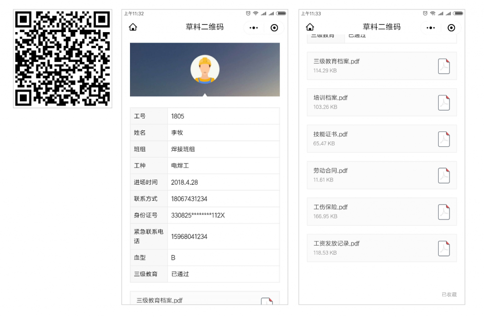
Task: Click the Wi-Fi icon in the right phone status bar
Action: (x=433, y=13)
